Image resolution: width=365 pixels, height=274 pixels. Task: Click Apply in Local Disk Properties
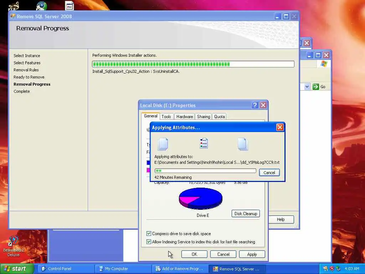[x=252, y=254]
